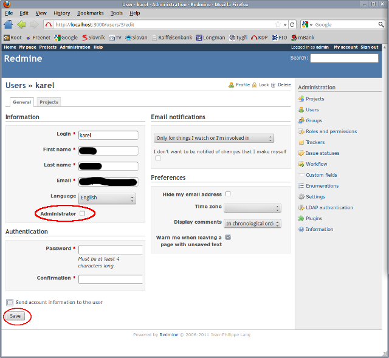Click the search magnifier icon
This screenshot has width=389, height=358.
point(381,24)
